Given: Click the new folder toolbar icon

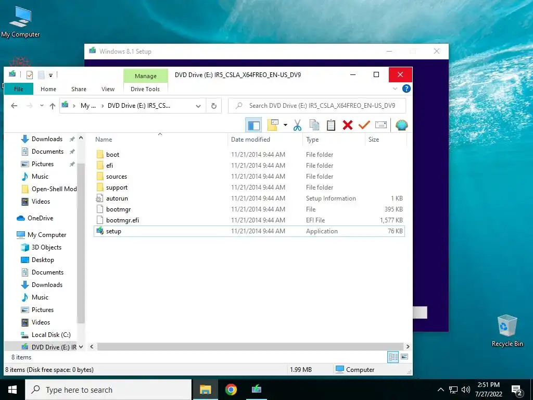Looking at the screenshot, I should [273, 125].
